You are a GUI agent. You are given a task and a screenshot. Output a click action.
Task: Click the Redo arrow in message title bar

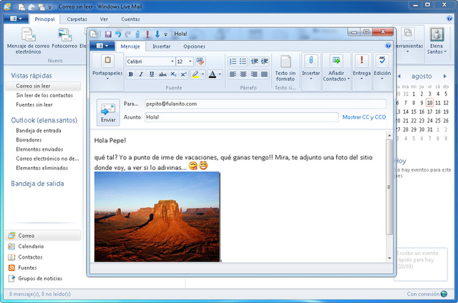tap(127, 34)
